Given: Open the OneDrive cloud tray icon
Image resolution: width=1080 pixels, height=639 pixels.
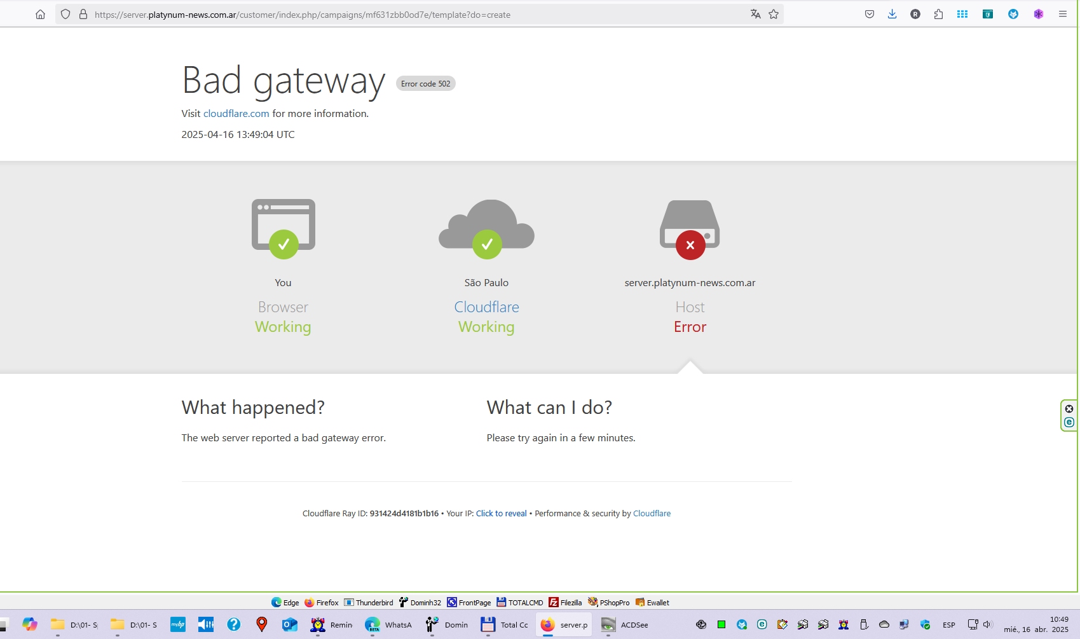Looking at the screenshot, I should [884, 624].
